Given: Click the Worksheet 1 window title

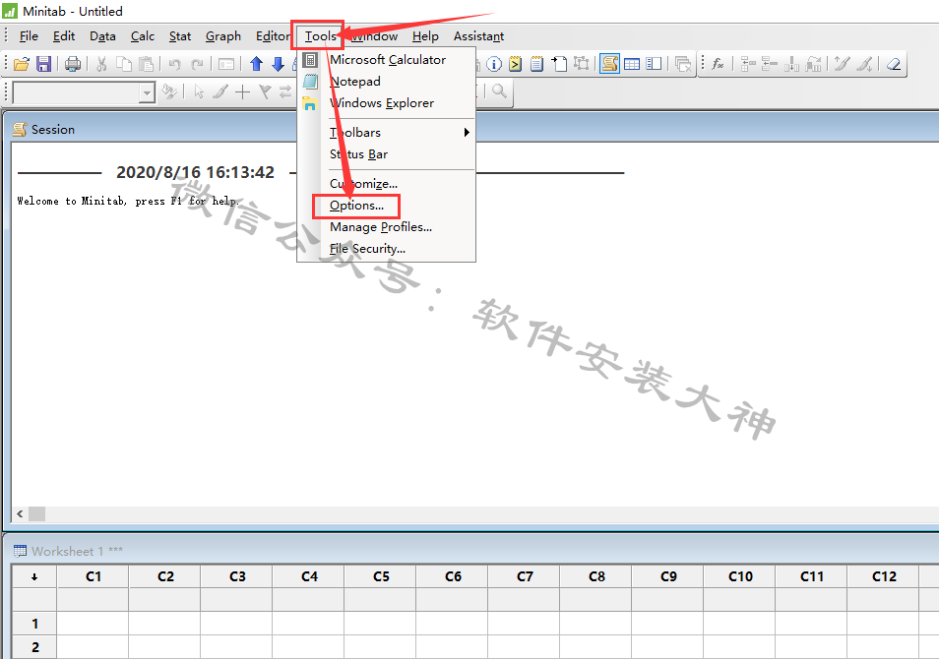Looking at the screenshot, I should 77,551.
